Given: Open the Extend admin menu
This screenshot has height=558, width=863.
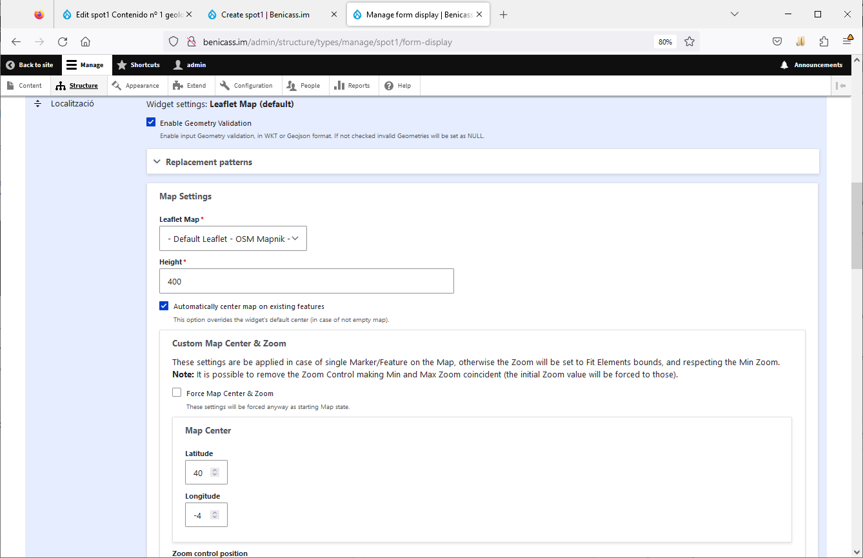Looking at the screenshot, I should [190, 86].
